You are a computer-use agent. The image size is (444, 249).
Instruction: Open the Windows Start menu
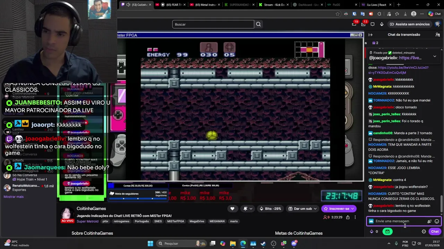tap(150, 243)
